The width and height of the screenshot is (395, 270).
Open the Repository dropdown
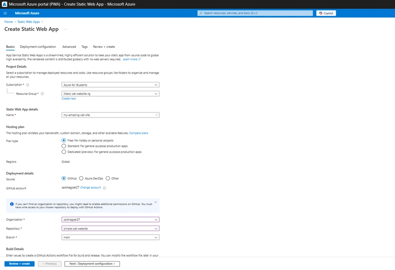pos(110,229)
